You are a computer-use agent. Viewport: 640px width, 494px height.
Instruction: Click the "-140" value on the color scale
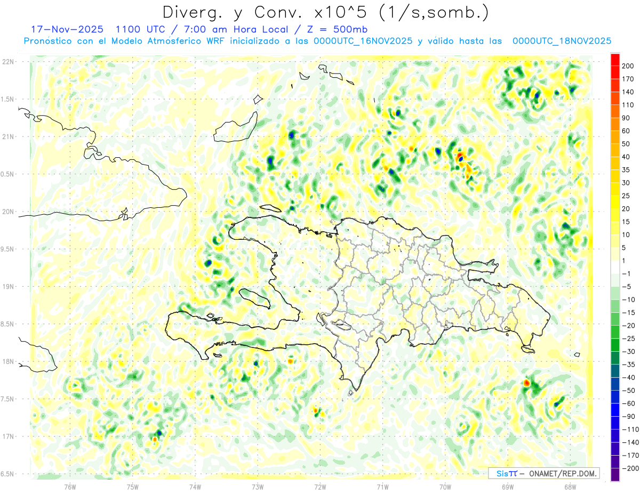[x=629, y=442]
